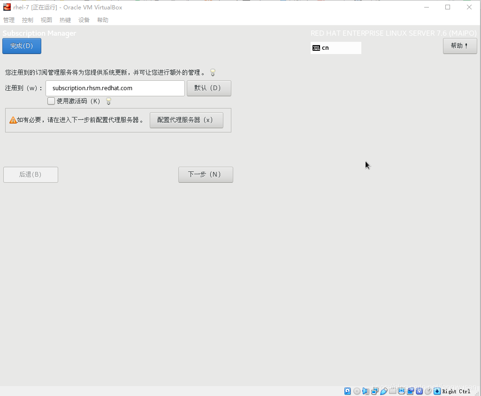The width and height of the screenshot is (481, 396).
Task: Click the RED HAT ENTERPRISE LINUX SERVER 7.6 text
Action: coord(394,33)
